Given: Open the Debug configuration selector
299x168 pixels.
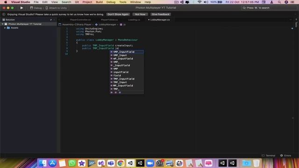Looking at the screenshot, I should (36, 8).
